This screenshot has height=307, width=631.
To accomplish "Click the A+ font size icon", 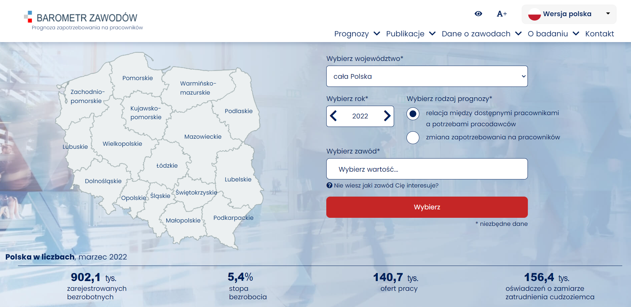I will [x=502, y=14].
